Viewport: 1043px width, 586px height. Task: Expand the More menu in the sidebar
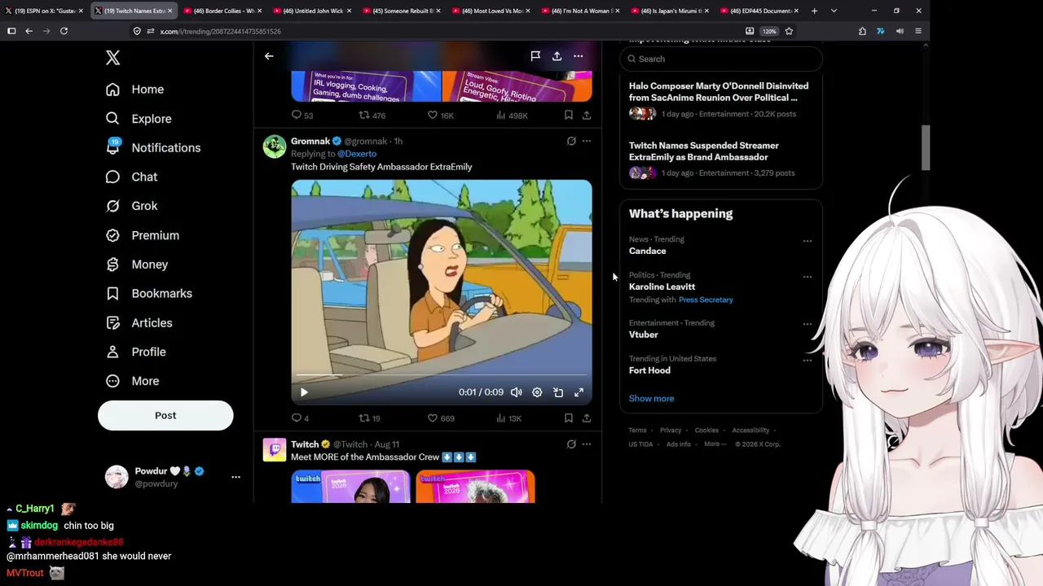point(133,381)
